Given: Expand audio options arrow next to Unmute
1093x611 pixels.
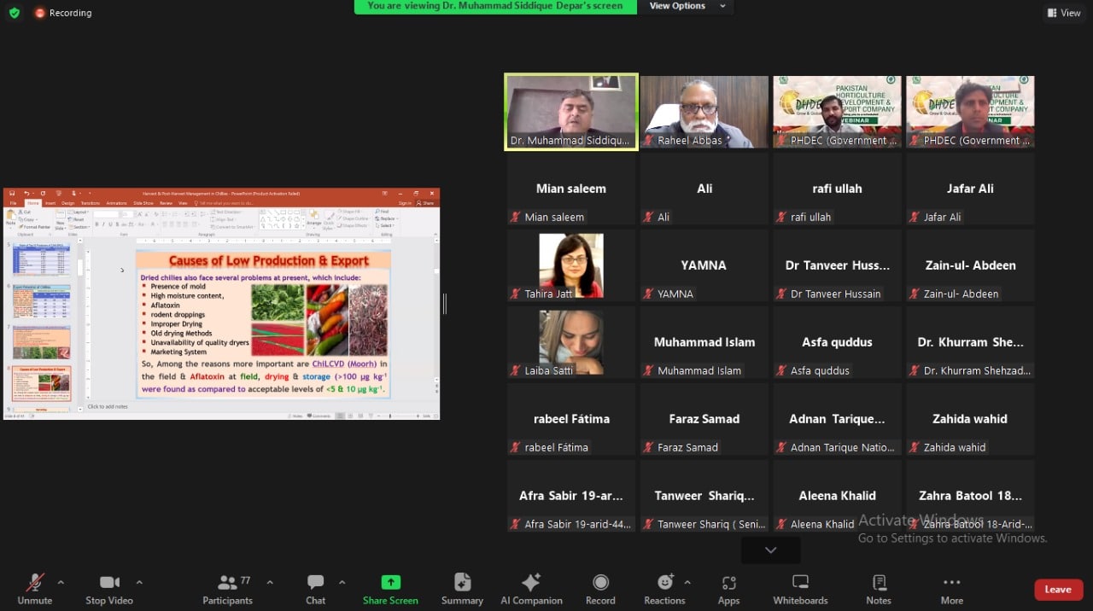Looking at the screenshot, I should [61, 582].
